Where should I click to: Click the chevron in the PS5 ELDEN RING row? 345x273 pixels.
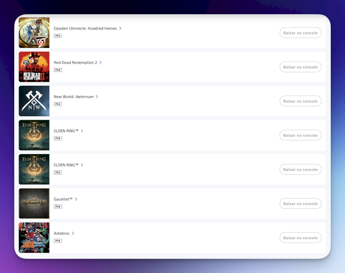[82, 165]
